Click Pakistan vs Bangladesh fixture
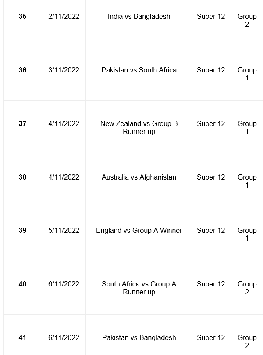 pos(139,337)
